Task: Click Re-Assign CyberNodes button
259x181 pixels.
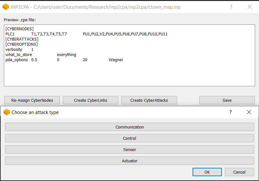Action: (x=32, y=100)
